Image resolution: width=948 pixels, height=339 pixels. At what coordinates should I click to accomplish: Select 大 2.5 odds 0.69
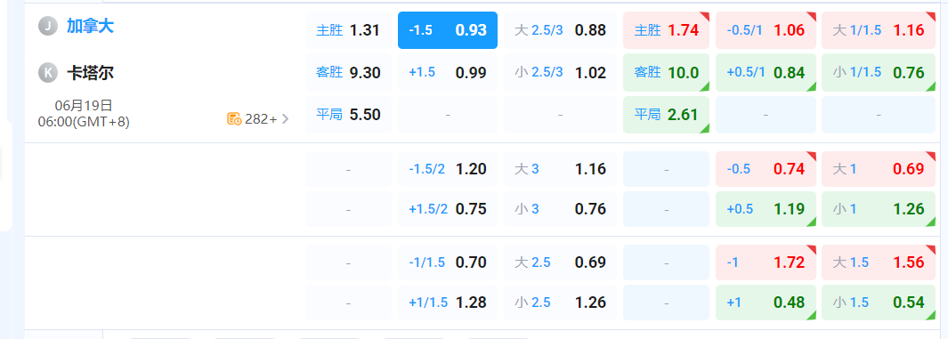tap(561, 262)
